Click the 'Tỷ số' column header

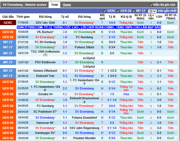point(65,17)
